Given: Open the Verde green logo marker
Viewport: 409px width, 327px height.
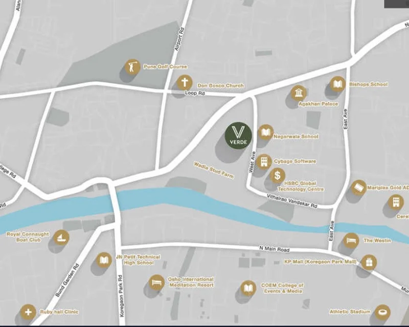Looking at the screenshot, I should pyautogui.click(x=238, y=135).
